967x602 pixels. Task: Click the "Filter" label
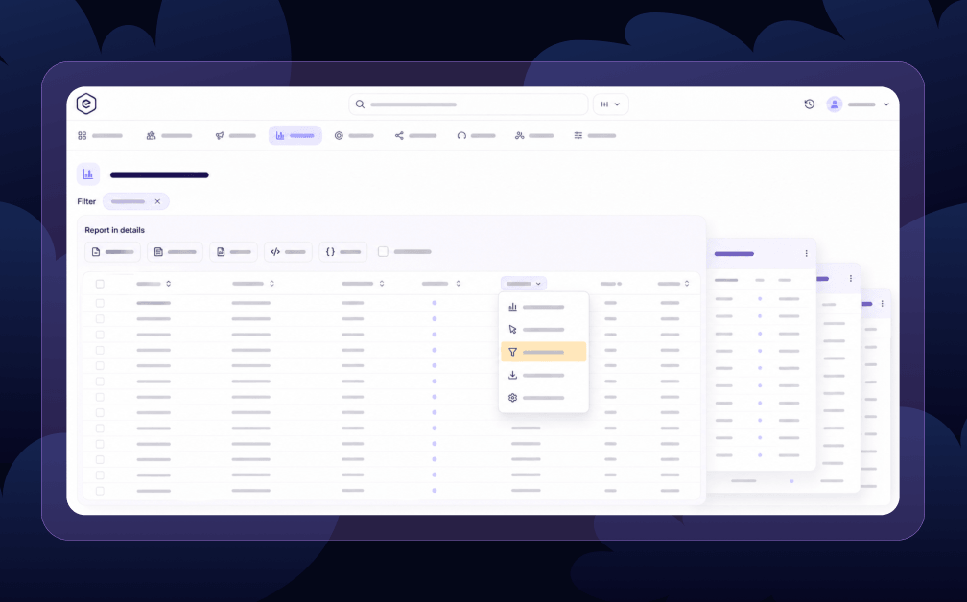pos(86,201)
